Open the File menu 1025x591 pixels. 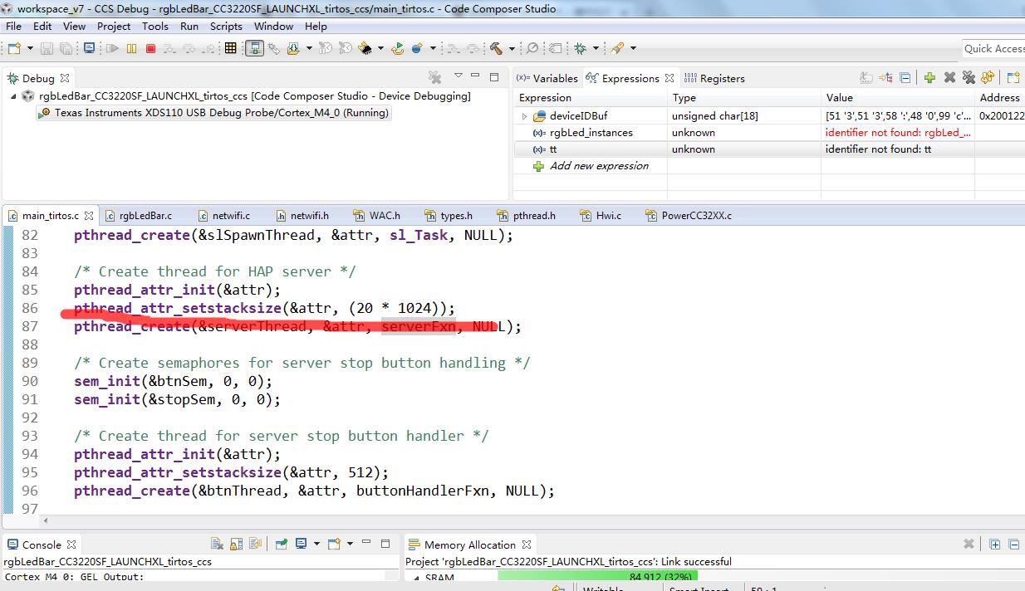[13, 26]
